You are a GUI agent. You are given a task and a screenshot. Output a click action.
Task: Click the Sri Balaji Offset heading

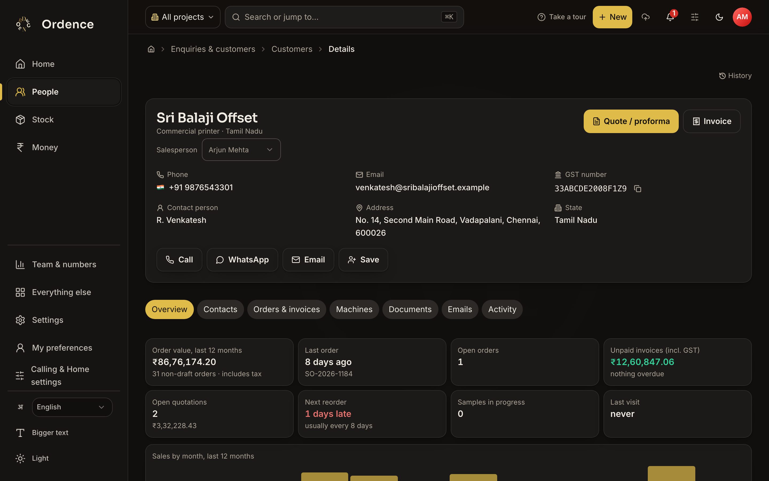pos(207,118)
